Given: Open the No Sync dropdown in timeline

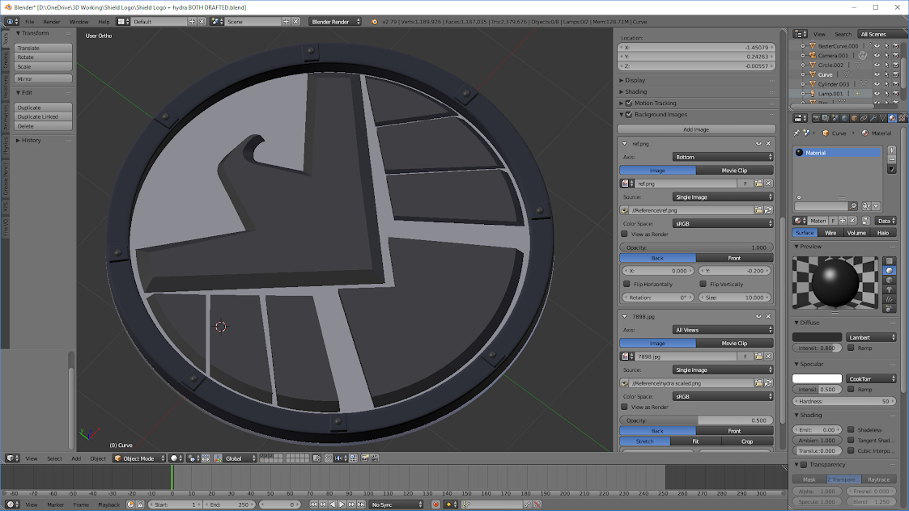Looking at the screenshot, I should pos(397,505).
